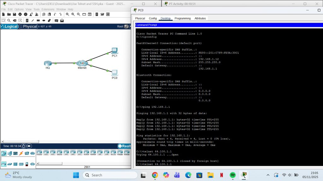Show hidden tray icons chevron
323x181 pixels.
[268, 175]
